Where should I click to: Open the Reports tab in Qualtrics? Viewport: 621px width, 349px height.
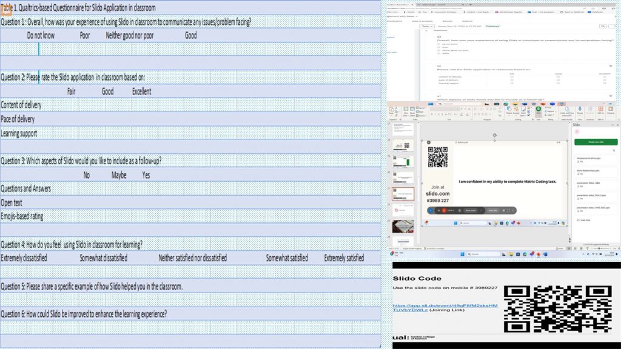point(468,21)
